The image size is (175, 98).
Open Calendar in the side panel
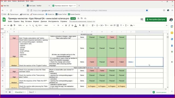coord(172,26)
